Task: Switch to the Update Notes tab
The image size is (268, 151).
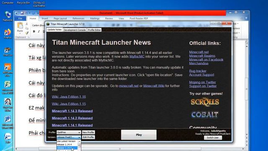Action: 54,30
